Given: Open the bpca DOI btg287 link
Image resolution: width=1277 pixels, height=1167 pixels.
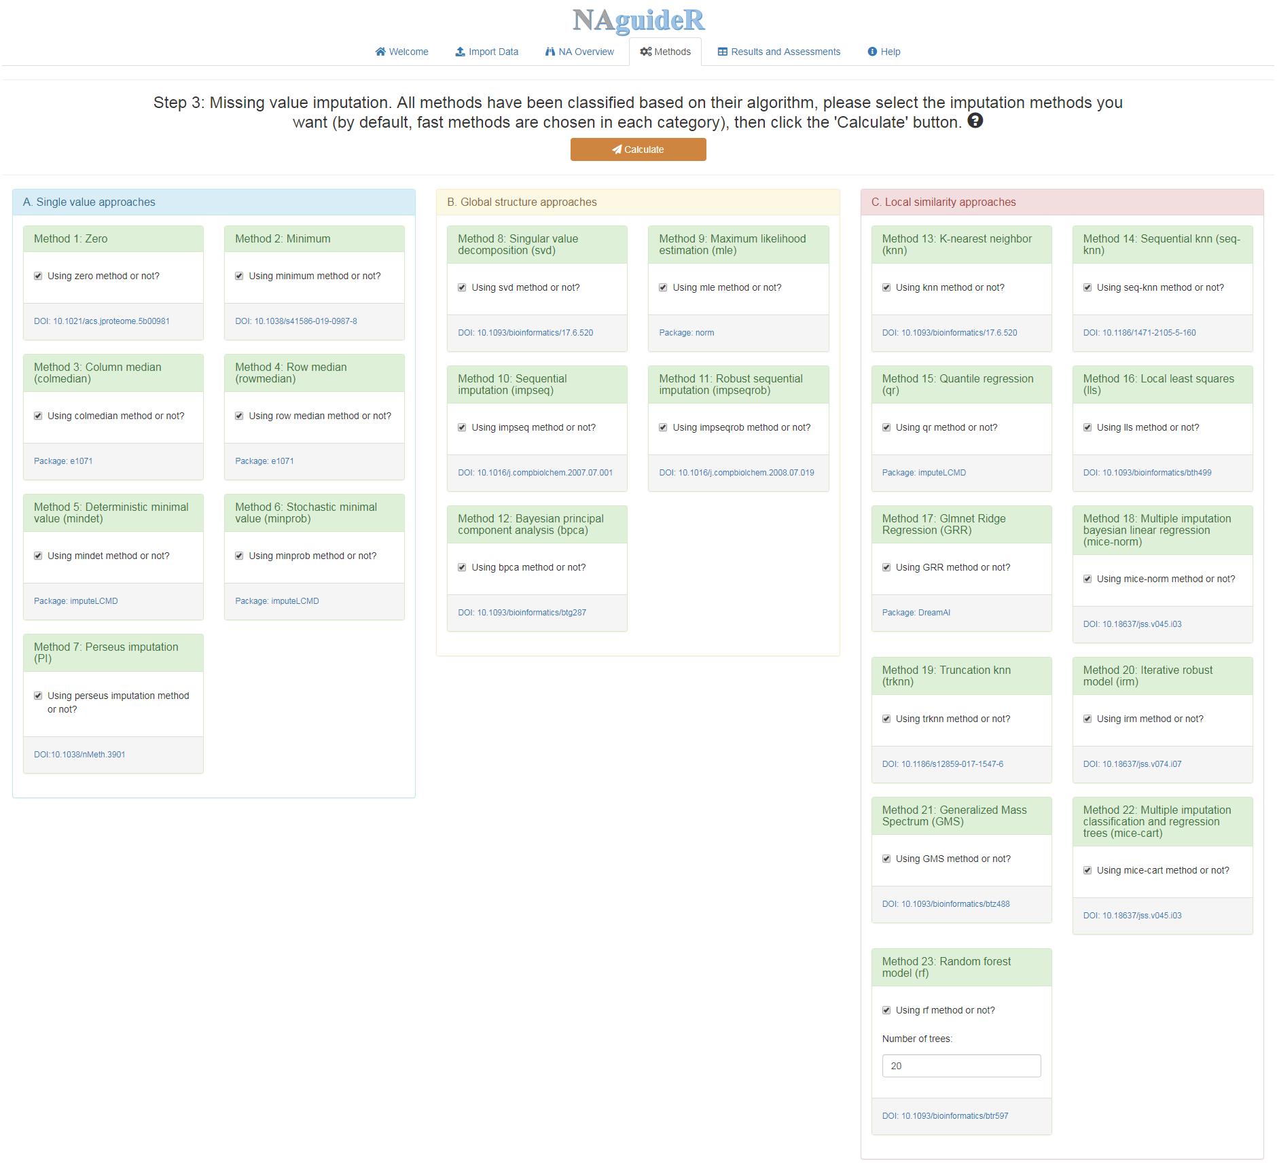Looking at the screenshot, I should click(522, 613).
